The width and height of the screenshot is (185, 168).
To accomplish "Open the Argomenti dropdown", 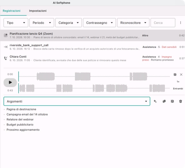I will click(77, 101).
